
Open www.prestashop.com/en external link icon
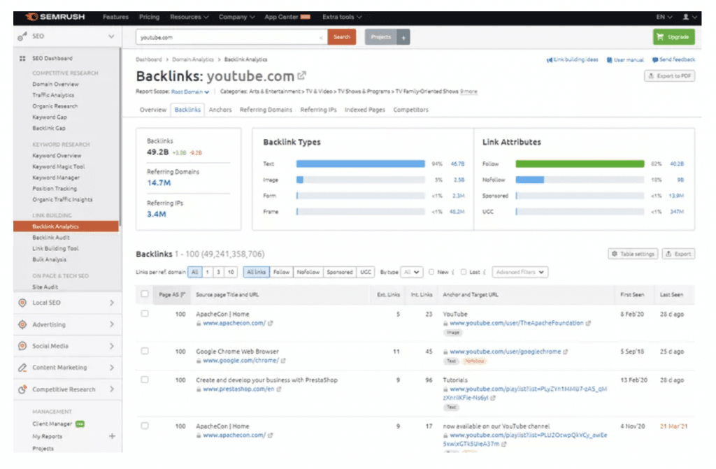click(x=278, y=389)
